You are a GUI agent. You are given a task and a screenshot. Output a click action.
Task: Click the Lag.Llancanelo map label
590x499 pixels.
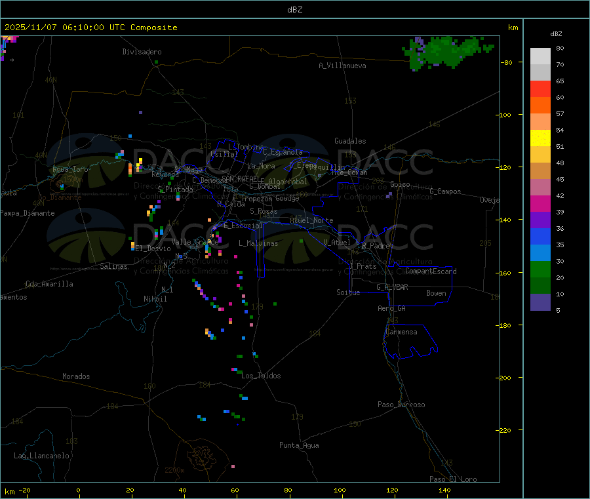[41, 456]
